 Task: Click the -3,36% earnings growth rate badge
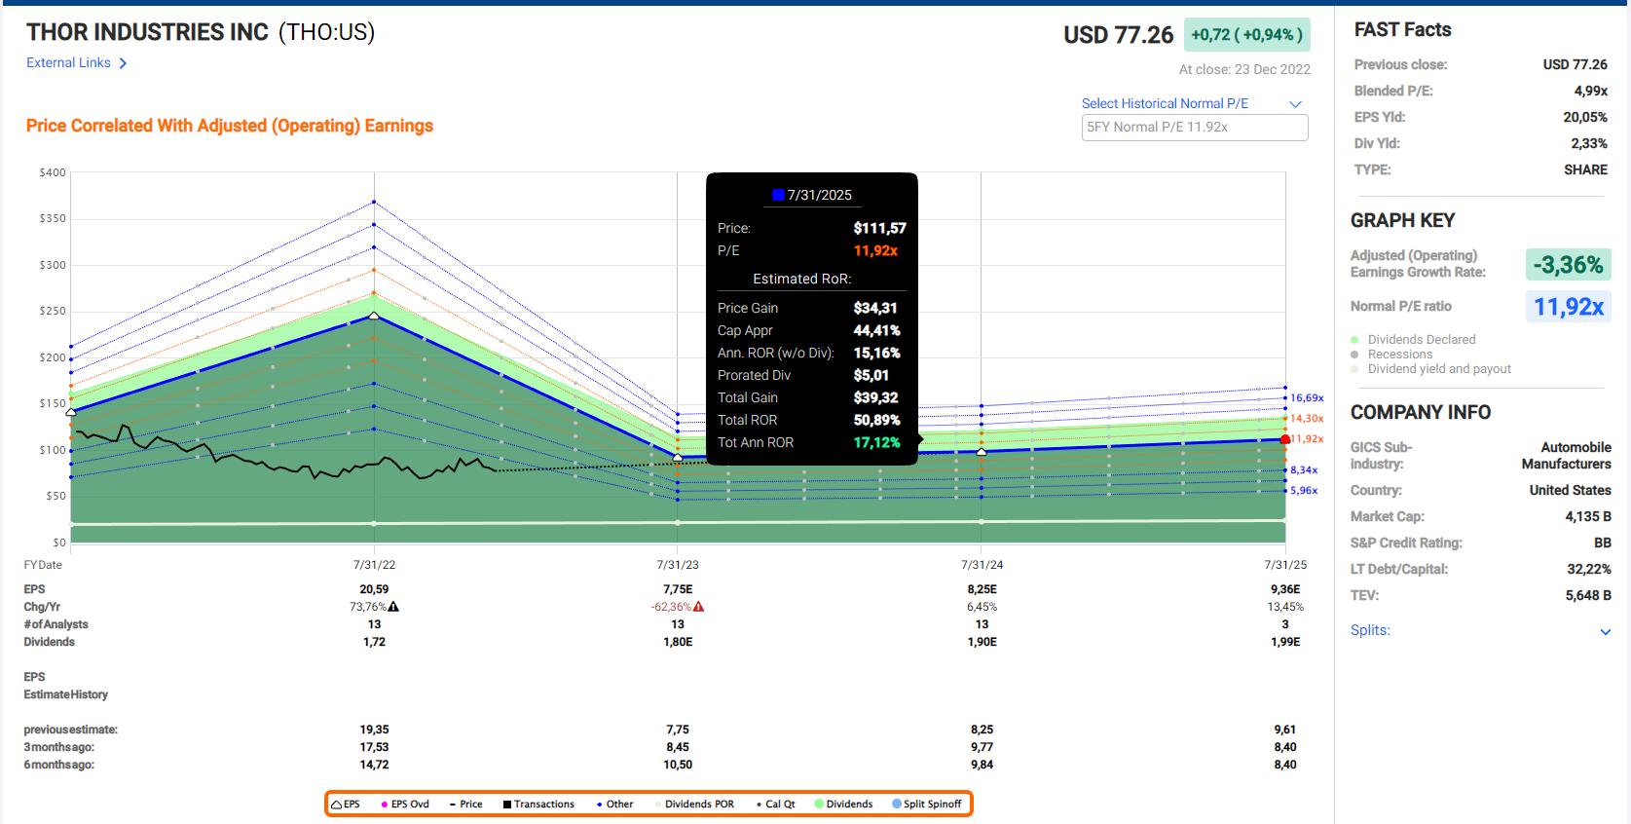1568,265
